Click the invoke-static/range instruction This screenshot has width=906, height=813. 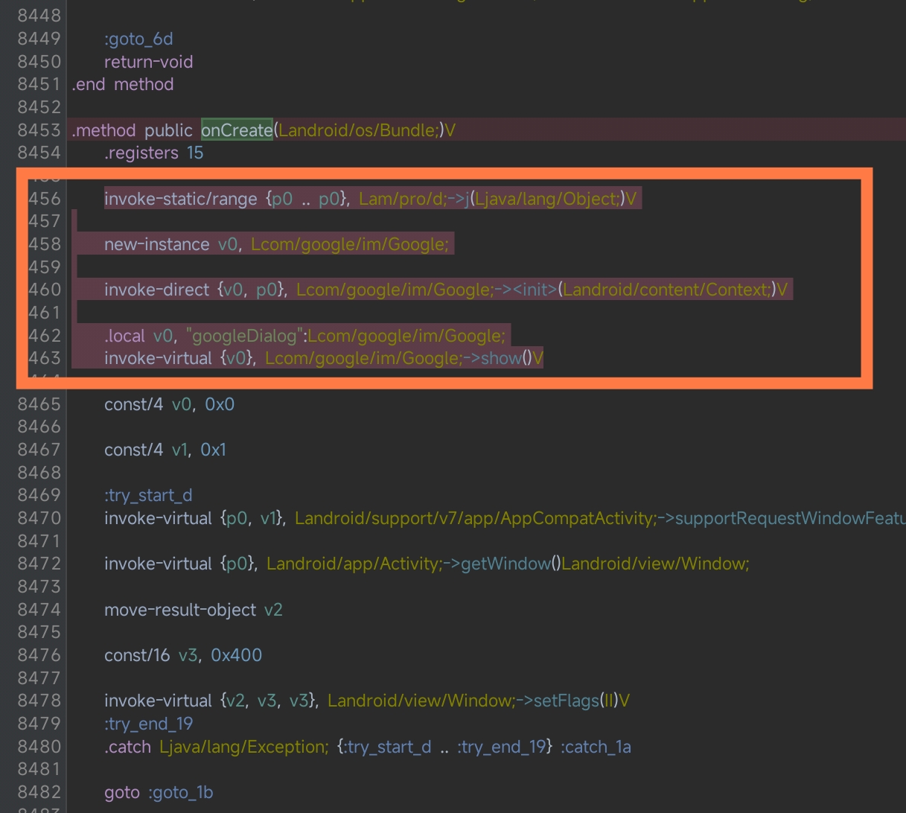(x=180, y=199)
